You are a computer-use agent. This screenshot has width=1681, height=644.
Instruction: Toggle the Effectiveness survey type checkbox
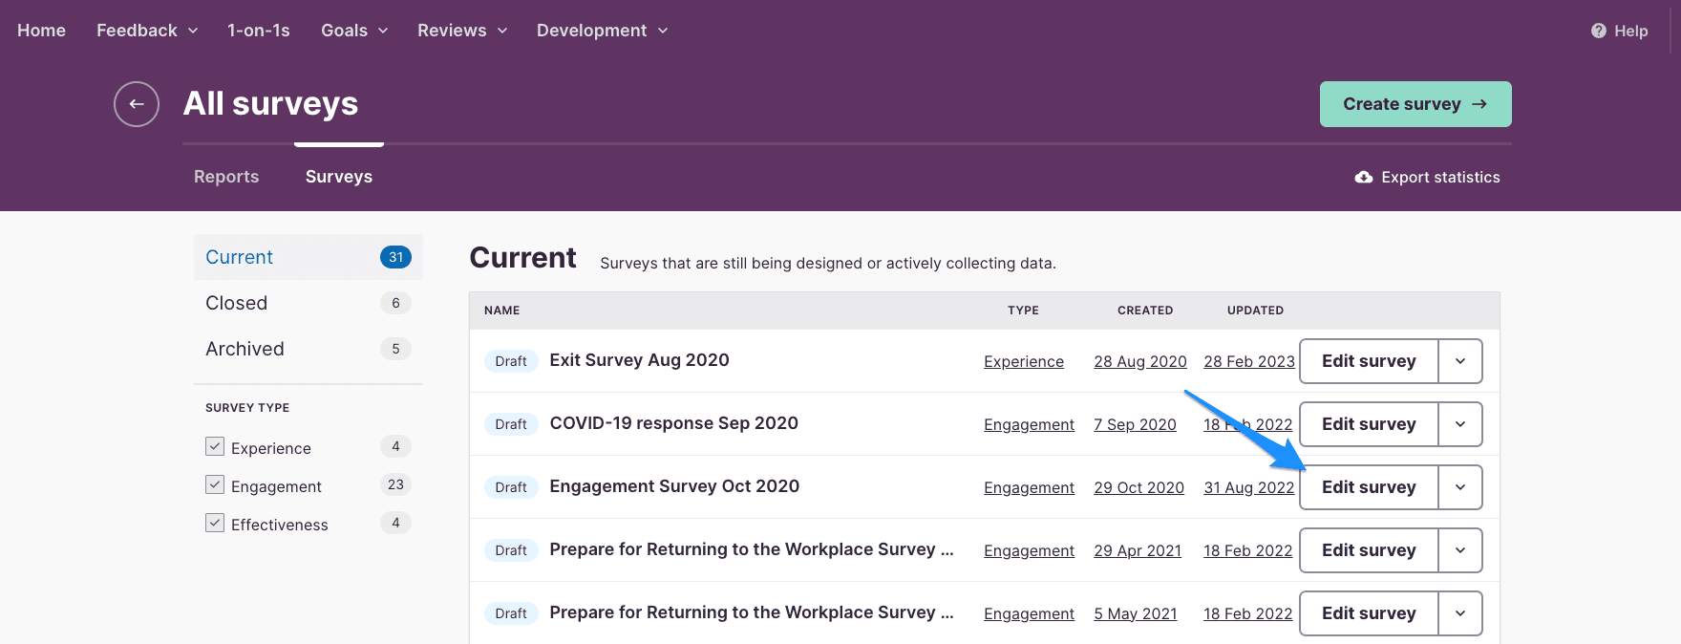[x=215, y=523]
